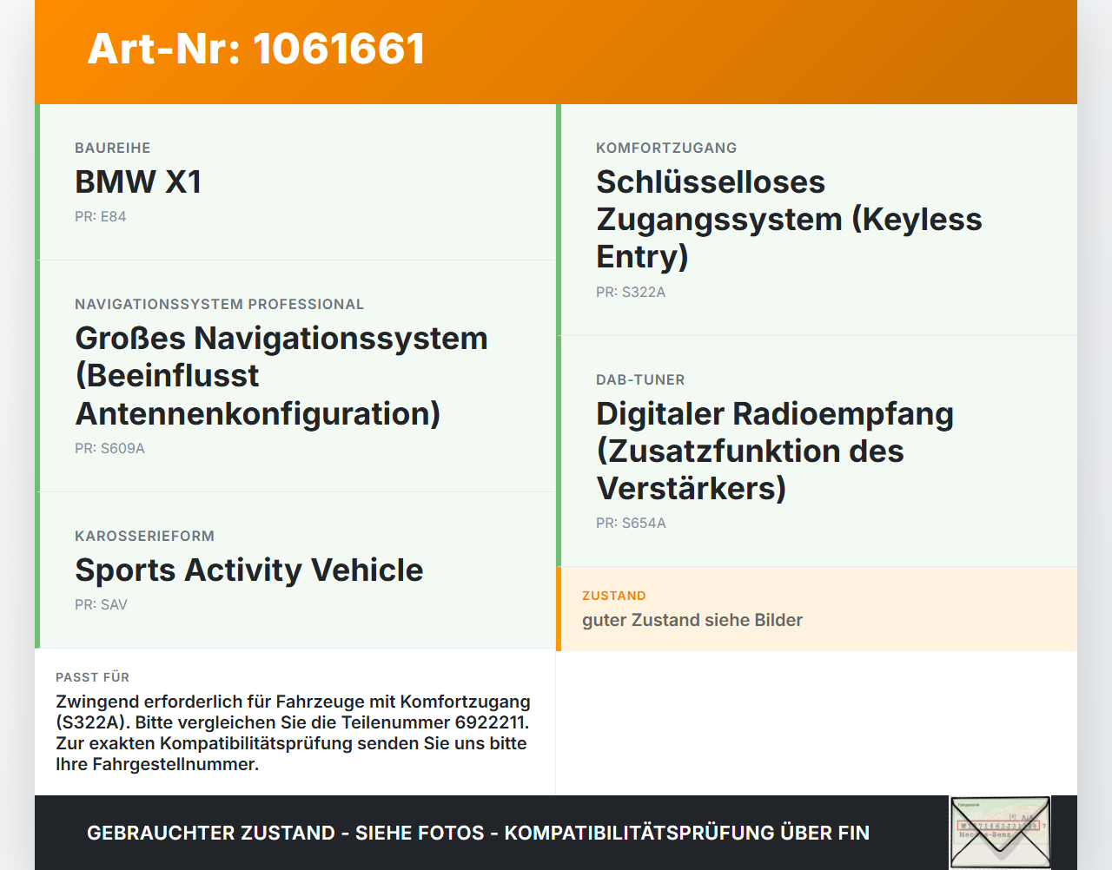Viewport: 1112px width, 870px height.
Task: Click the PR: S609A code
Action: click(109, 449)
